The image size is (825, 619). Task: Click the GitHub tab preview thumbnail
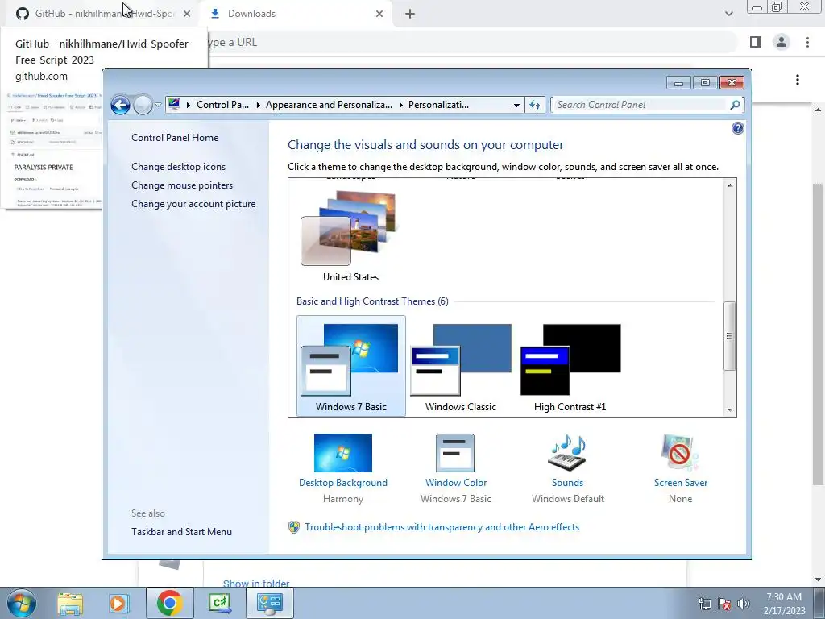click(52, 149)
